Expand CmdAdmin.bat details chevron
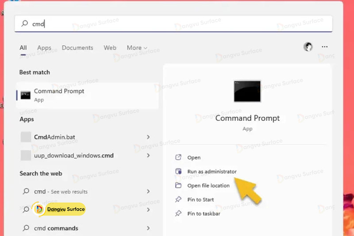Screen dimensions: 354x236 tap(148, 137)
